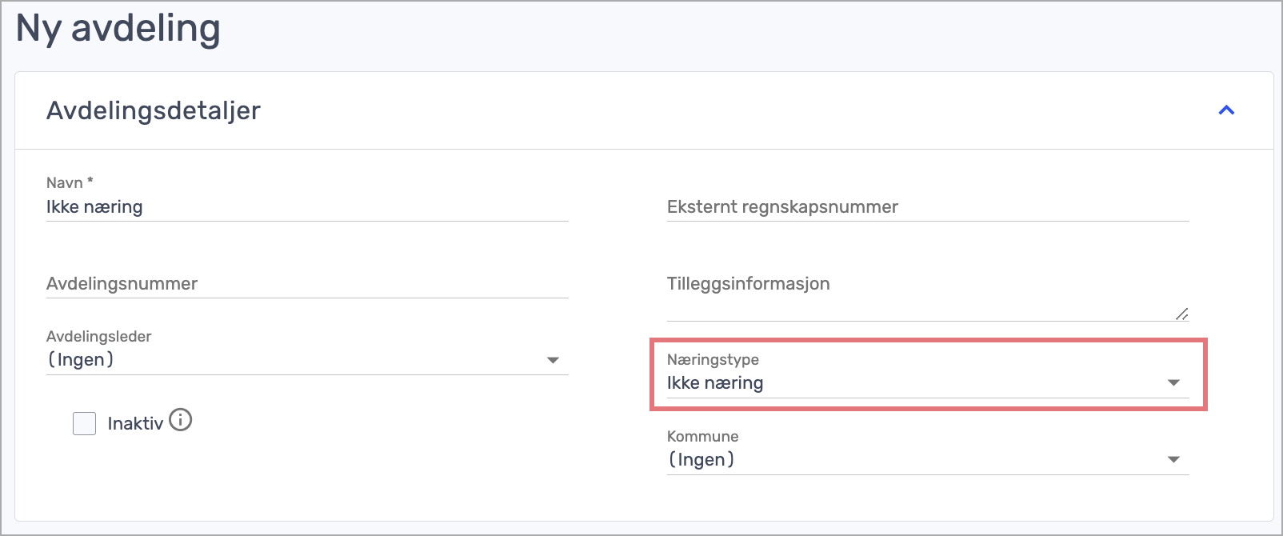Click the Ny avdeling page heading
Viewport: 1283px width, 536px height.
[118, 29]
